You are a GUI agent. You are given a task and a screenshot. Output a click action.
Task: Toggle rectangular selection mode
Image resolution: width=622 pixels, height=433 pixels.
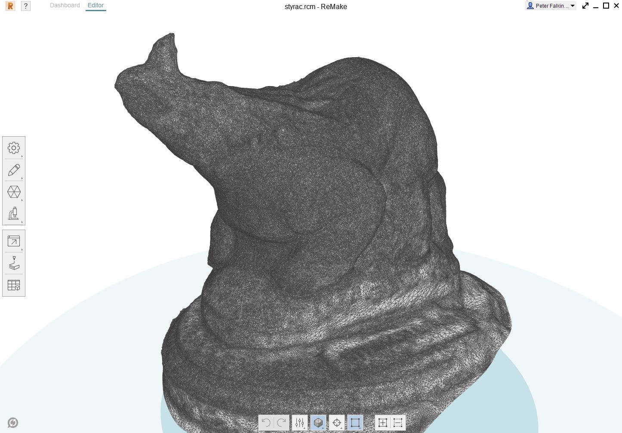click(x=355, y=422)
